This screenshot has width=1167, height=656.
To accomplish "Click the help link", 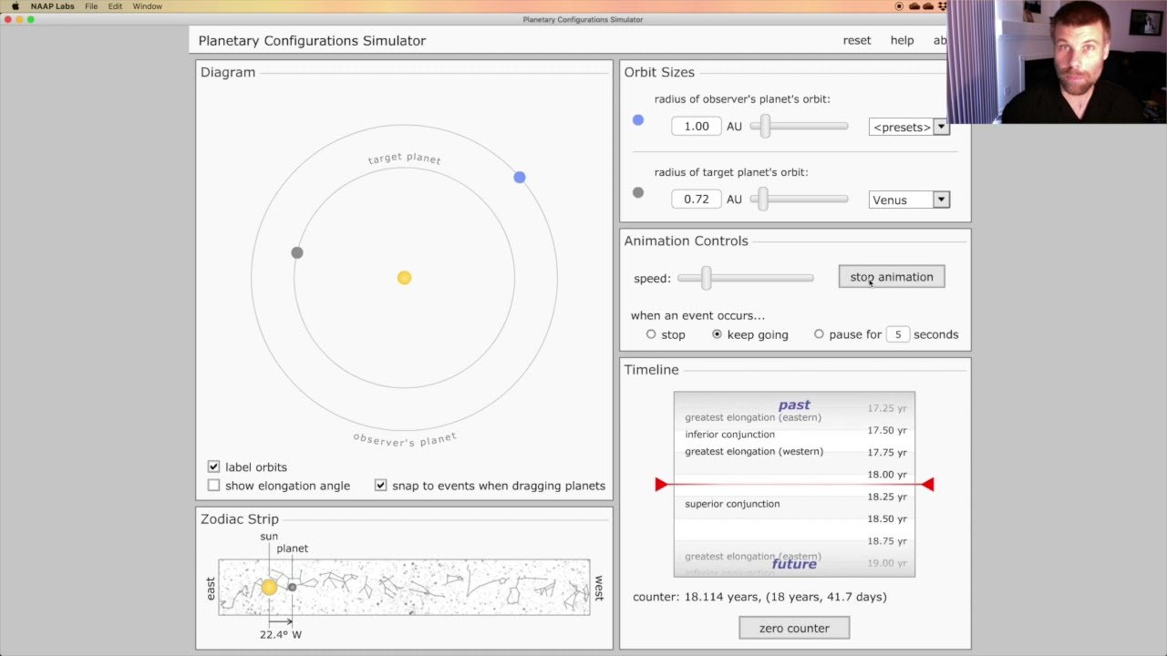I will 902,40.
